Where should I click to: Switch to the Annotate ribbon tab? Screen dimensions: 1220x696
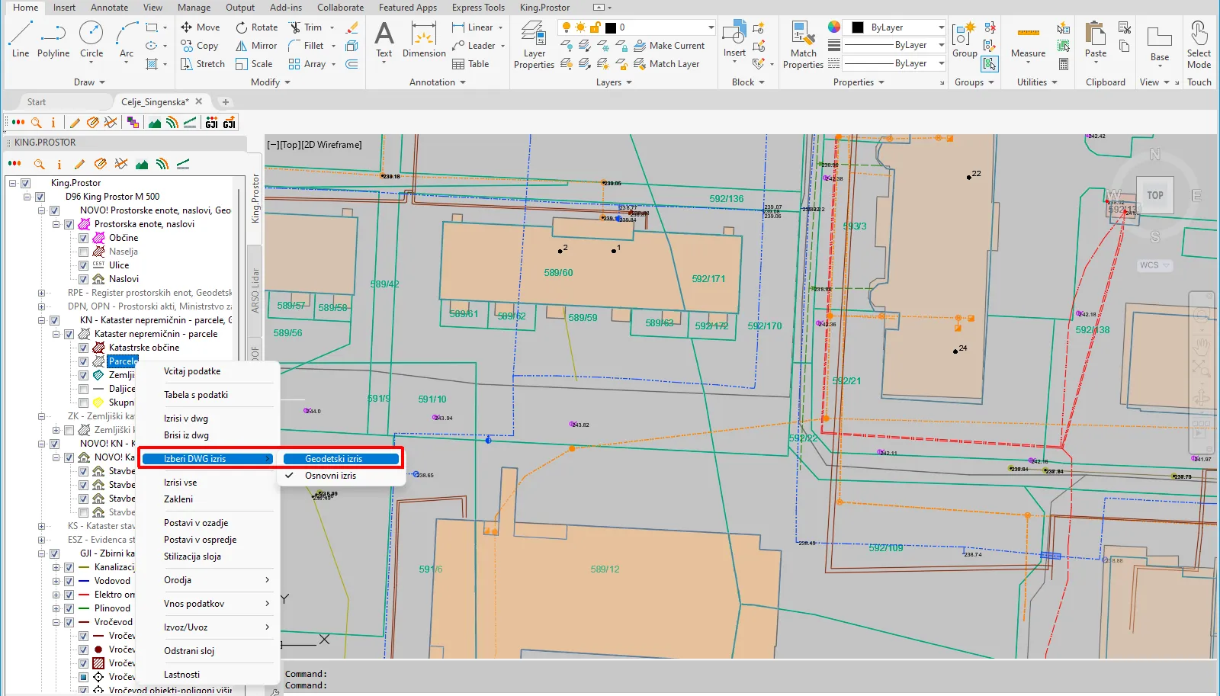(x=109, y=8)
